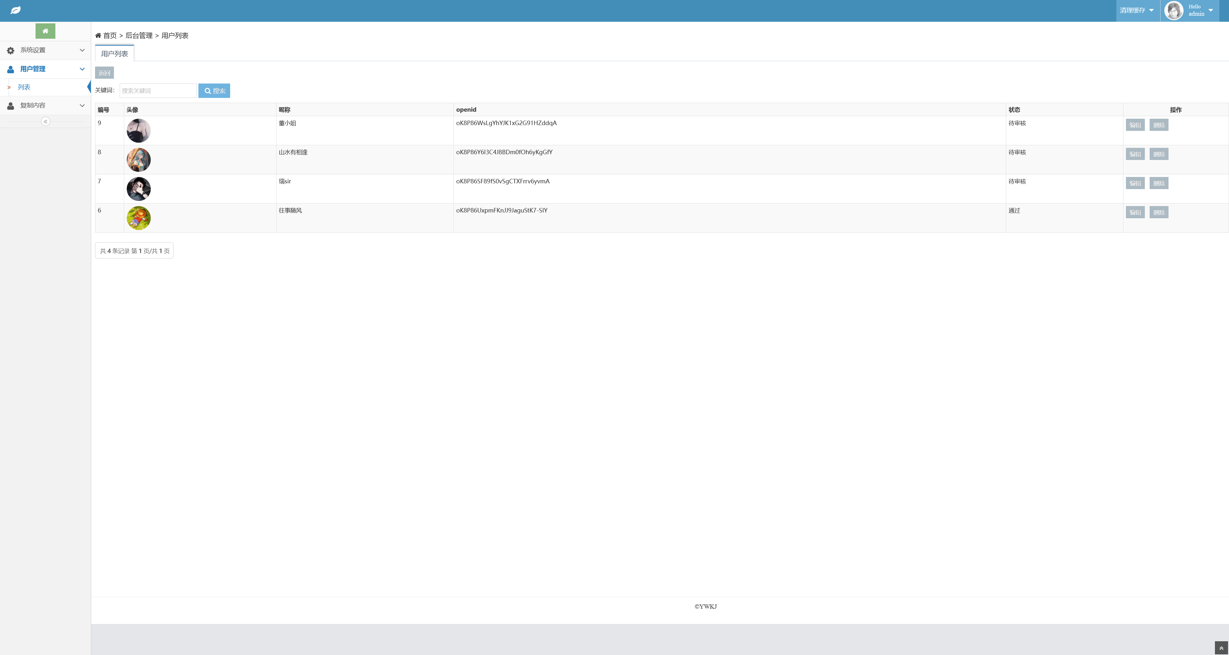The image size is (1229, 655).
Task: Collapse sidebar with double-chevron icon
Action: click(45, 122)
